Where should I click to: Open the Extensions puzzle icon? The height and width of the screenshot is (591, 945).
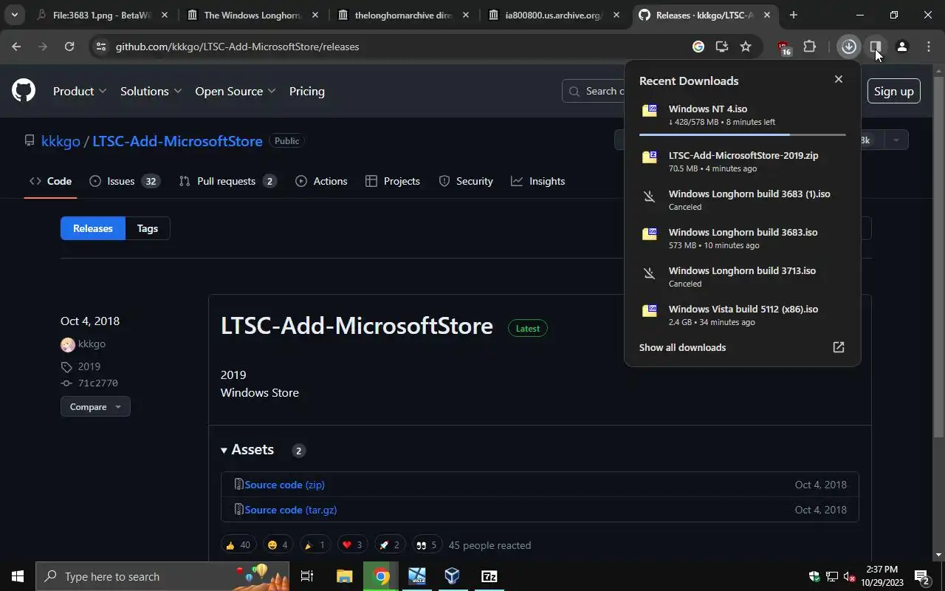pyautogui.click(x=810, y=47)
